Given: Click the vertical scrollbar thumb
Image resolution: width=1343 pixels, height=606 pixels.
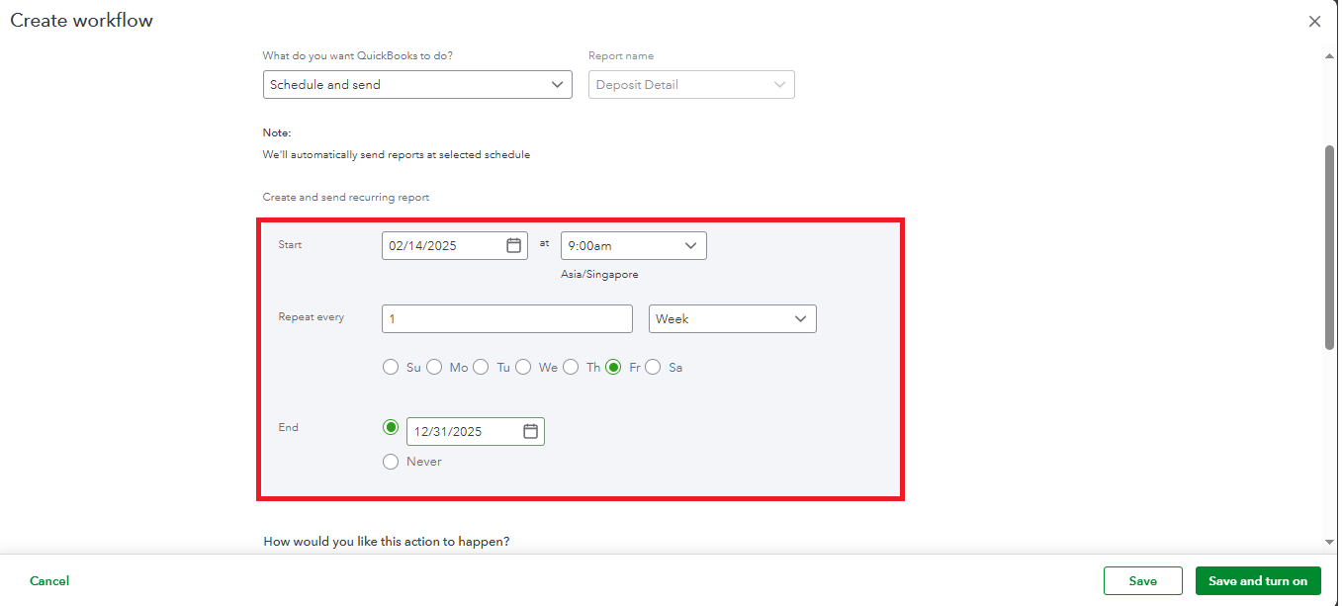Looking at the screenshot, I should coord(1330,246).
